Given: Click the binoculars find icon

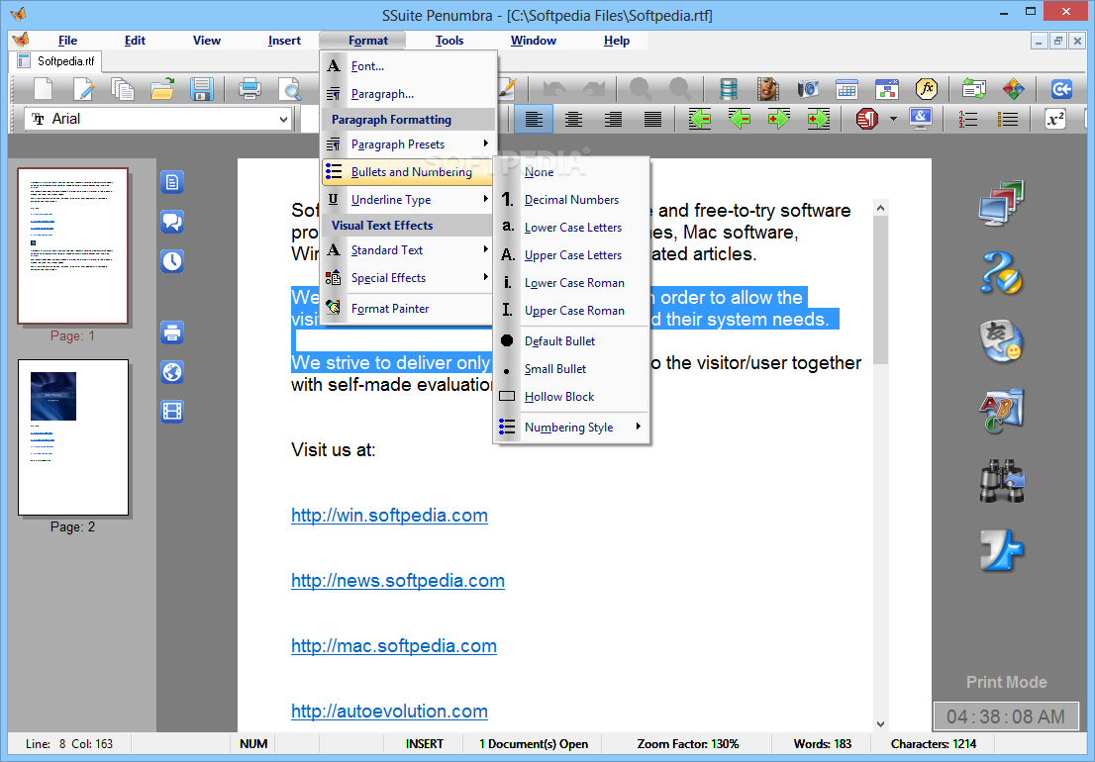Looking at the screenshot, I should pos(1001,481).
